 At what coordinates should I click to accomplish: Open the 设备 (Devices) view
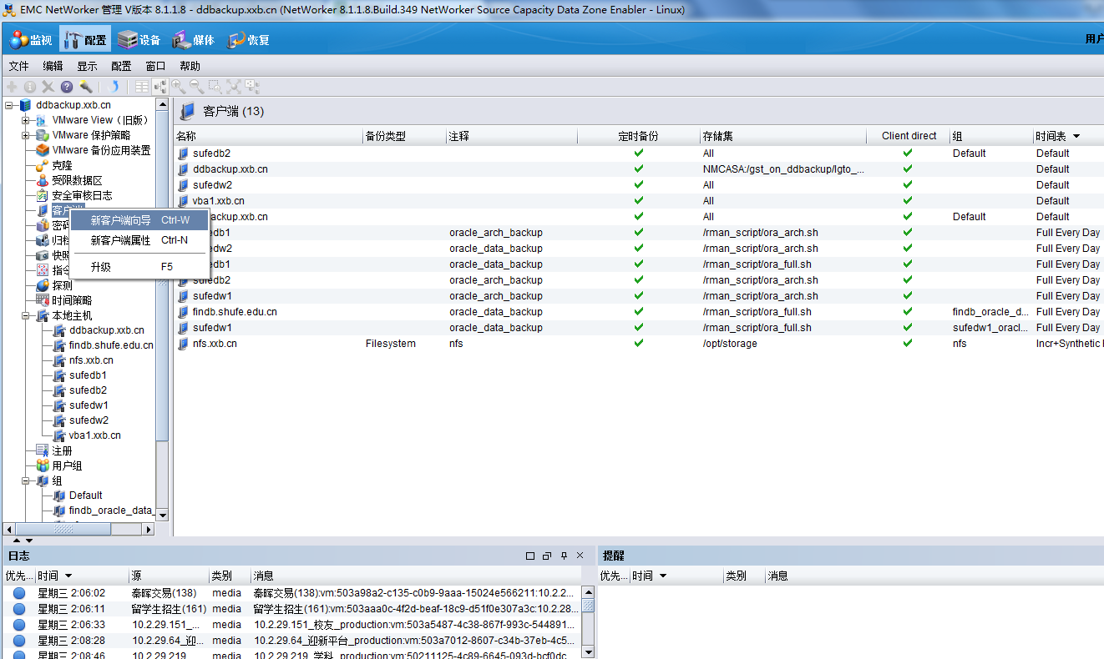click(139, 40)
